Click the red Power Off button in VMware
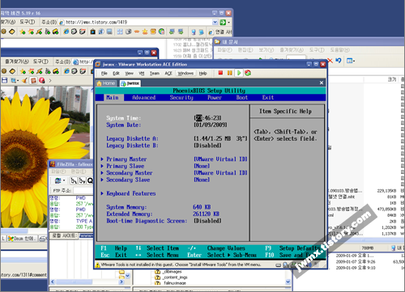Viewport: 405px width, 292px height. (220, 73)
